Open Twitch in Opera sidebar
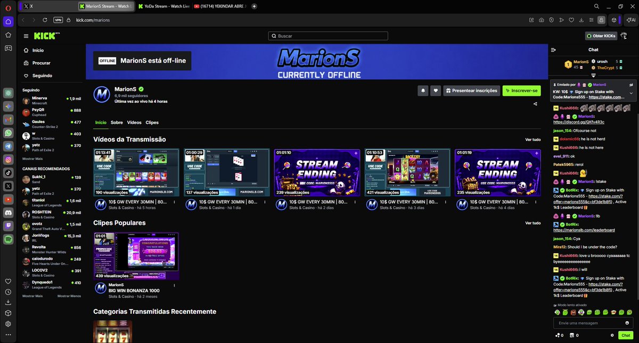Image resolution: width=639 pixels, height=343 pixels. pos(9,226)
